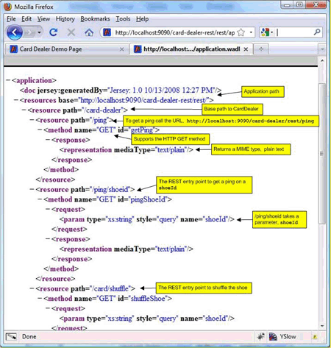The height and width of the screenshot is (348, 331).
Task: Collapse the response node under getPing
Action: pyautogui.click(x=48, y=140)
